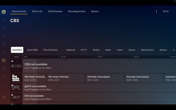Select the getTV channel logo
Image resolution: width=176 pixels, height=110 pixels.
click(x=16, y=88)
